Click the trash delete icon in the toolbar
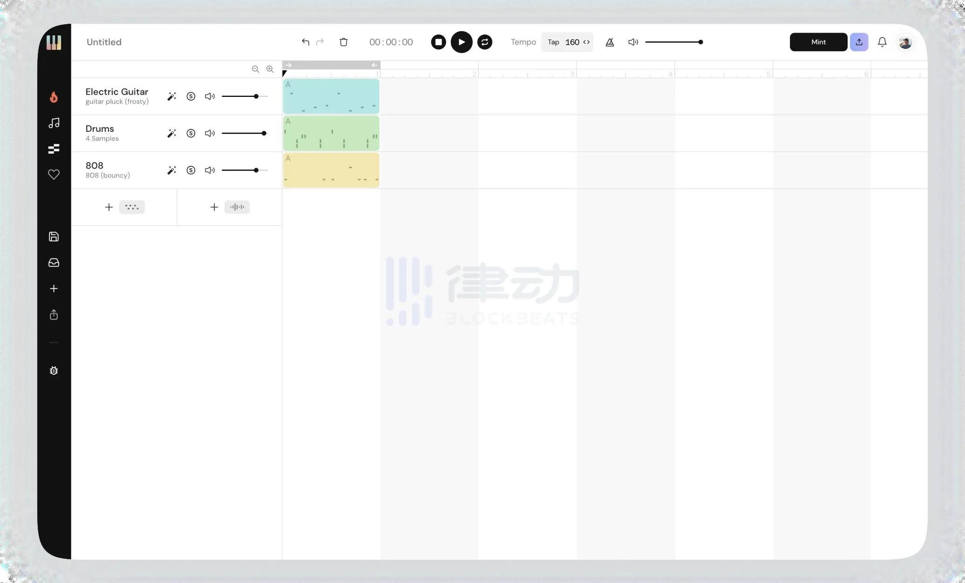The width and height of the screenshot is (965, 583). click(344, 42)
